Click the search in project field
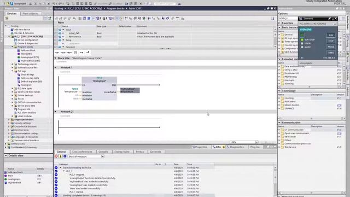 tap(165, 4)
